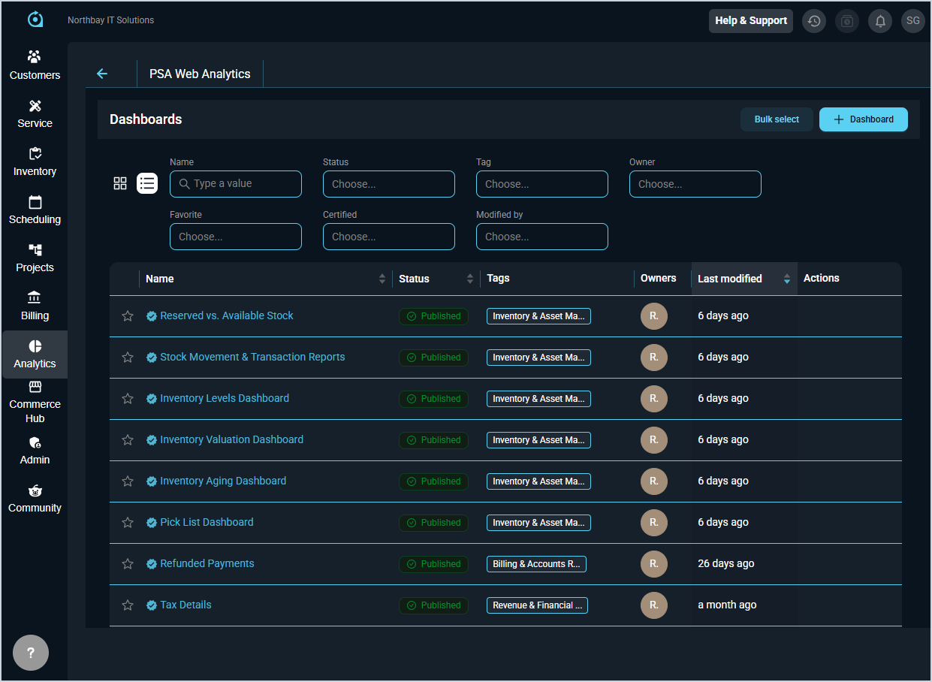Click the Bulk select button
Screen dimensions: 932x682
tap(777, 119)
